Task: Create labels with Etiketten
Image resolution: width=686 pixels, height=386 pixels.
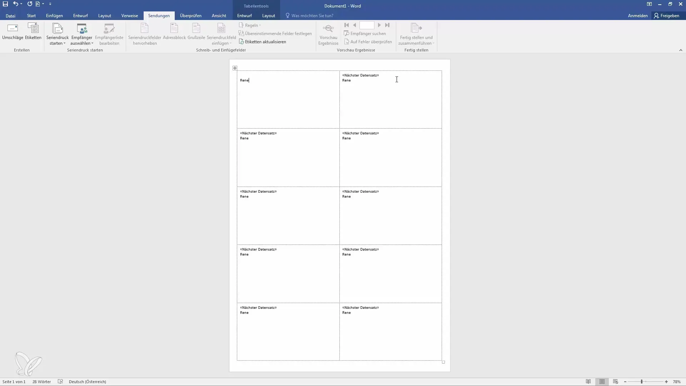Action: tap(33, 31)
